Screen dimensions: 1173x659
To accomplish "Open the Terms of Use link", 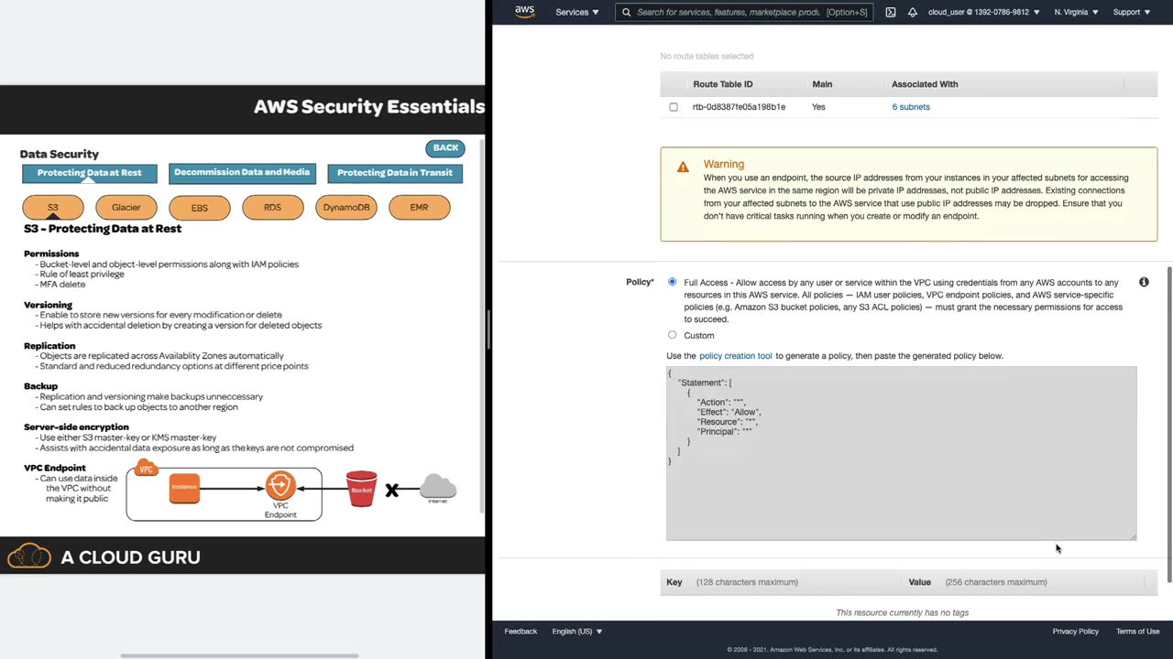I will coord(1138,632).
